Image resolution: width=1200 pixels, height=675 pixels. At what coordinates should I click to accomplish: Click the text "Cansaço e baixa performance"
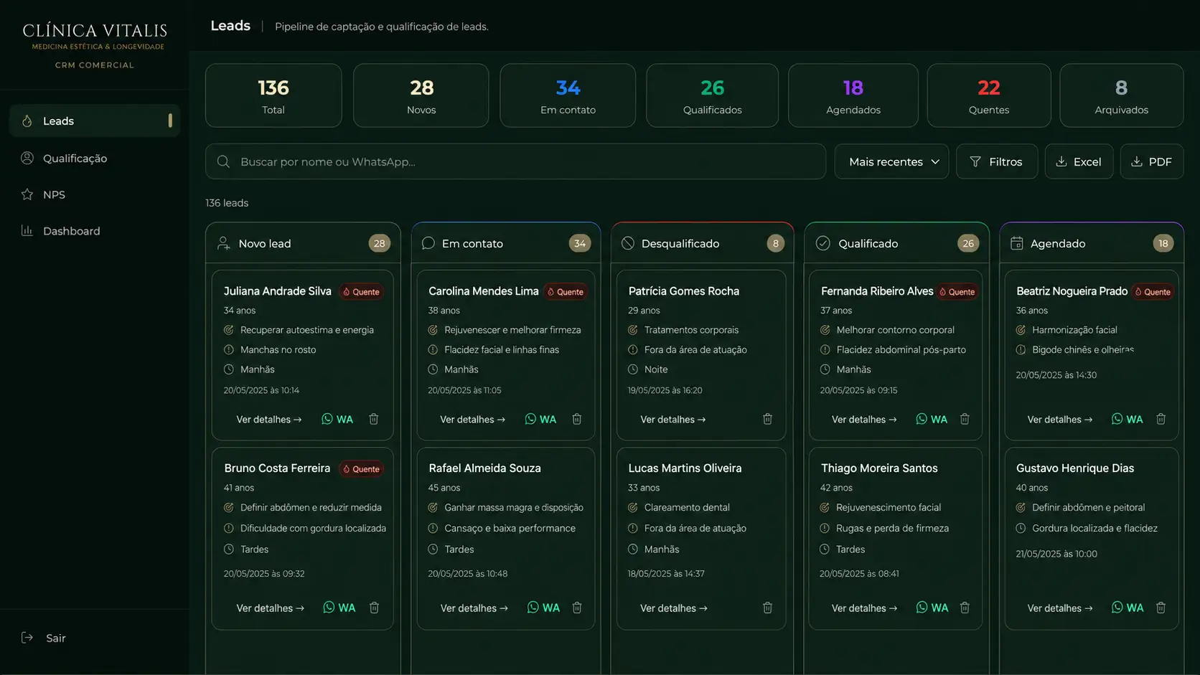tap(510, 528)
